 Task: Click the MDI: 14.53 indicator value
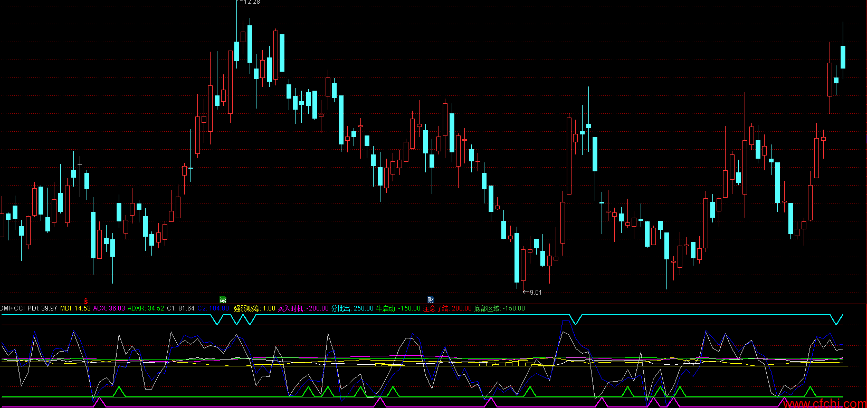coord(75,308)
